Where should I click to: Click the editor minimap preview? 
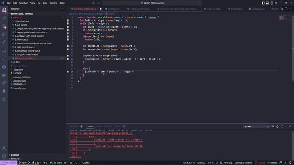pyautogui.click(x=285, y=18)
